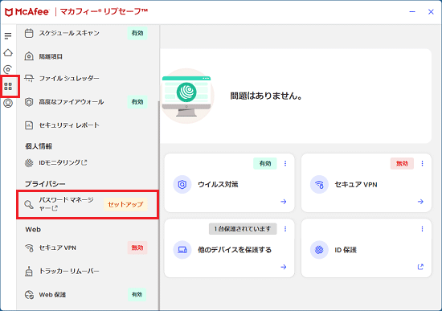Image resolution: width=442 pixels, height=311 pixels.
Task: Open セキュア VPN in the sidebar menu
Action: pyautogui.click(x=86, y=248)
